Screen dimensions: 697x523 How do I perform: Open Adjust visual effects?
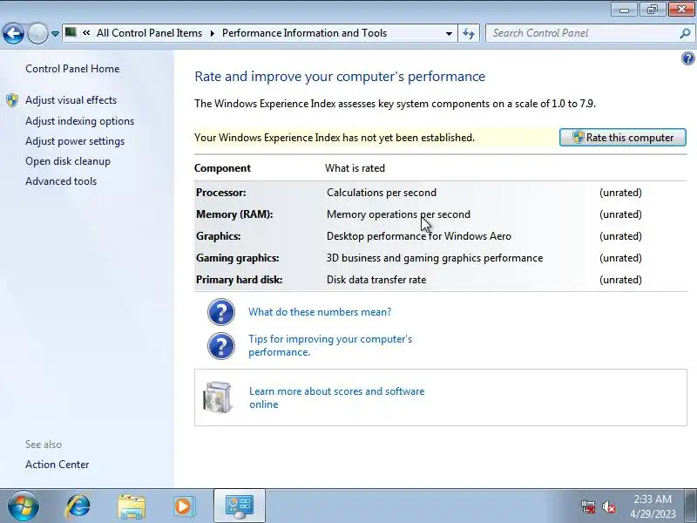71,100
